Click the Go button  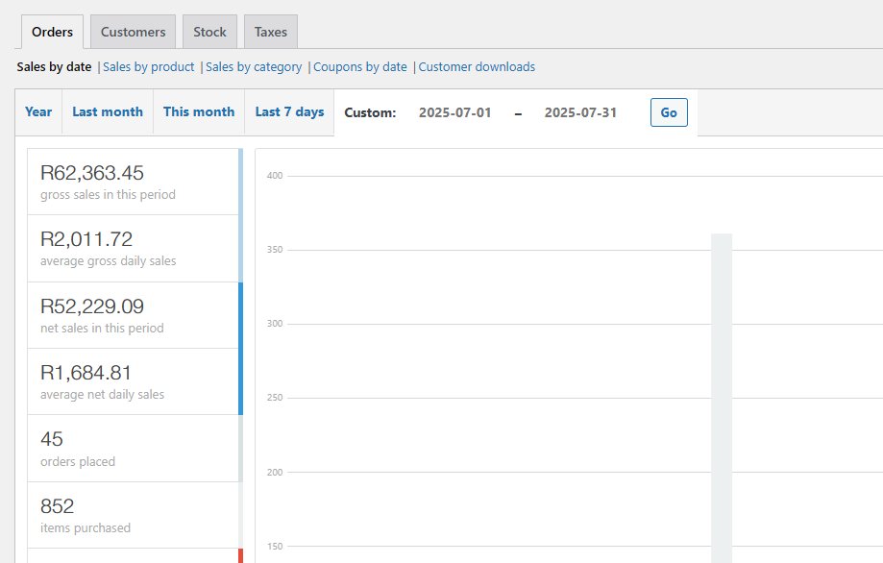[x=669, y=112]
